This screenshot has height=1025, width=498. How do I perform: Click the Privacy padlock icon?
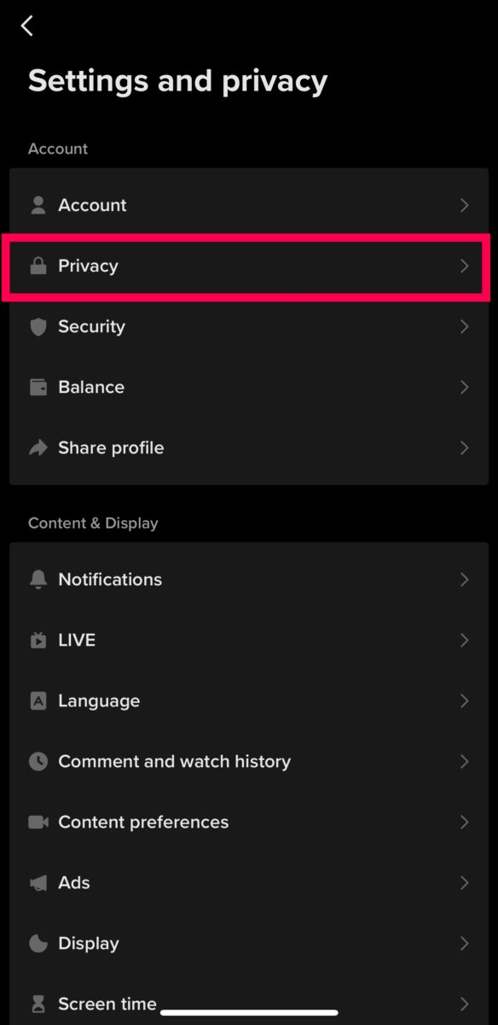point(38,266)
